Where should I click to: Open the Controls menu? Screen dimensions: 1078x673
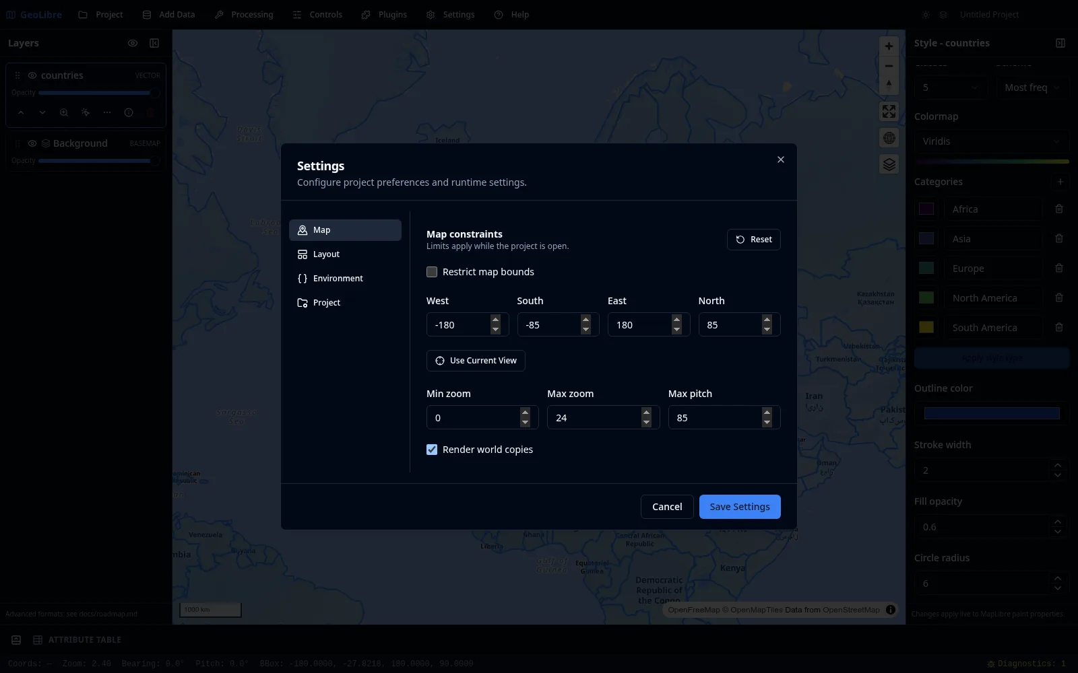317,14
